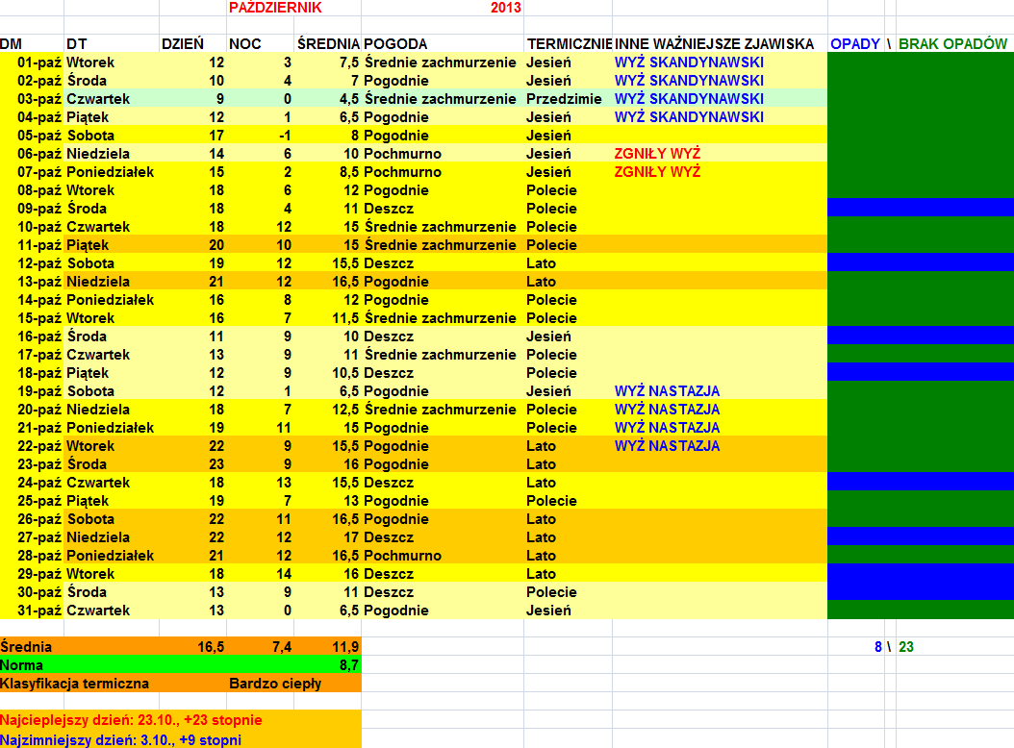1014x748 pixels.
Task: Click the BRAK OPADÓW header cell
Action: [952, 44]
